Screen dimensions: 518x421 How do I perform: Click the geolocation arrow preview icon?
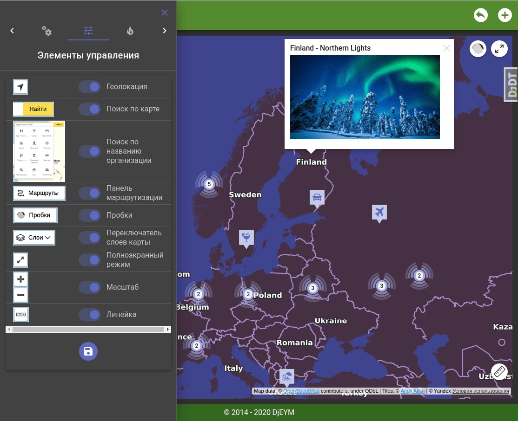pos(20,87)
